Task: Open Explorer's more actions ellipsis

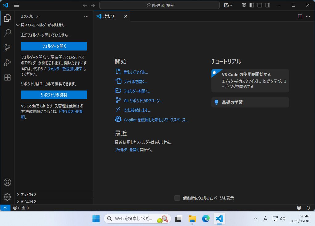Action: pos(86,16)
